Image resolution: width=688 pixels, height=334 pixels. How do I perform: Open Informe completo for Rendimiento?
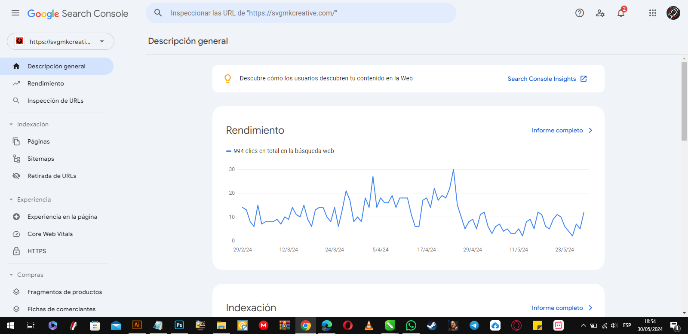point(557,130)
